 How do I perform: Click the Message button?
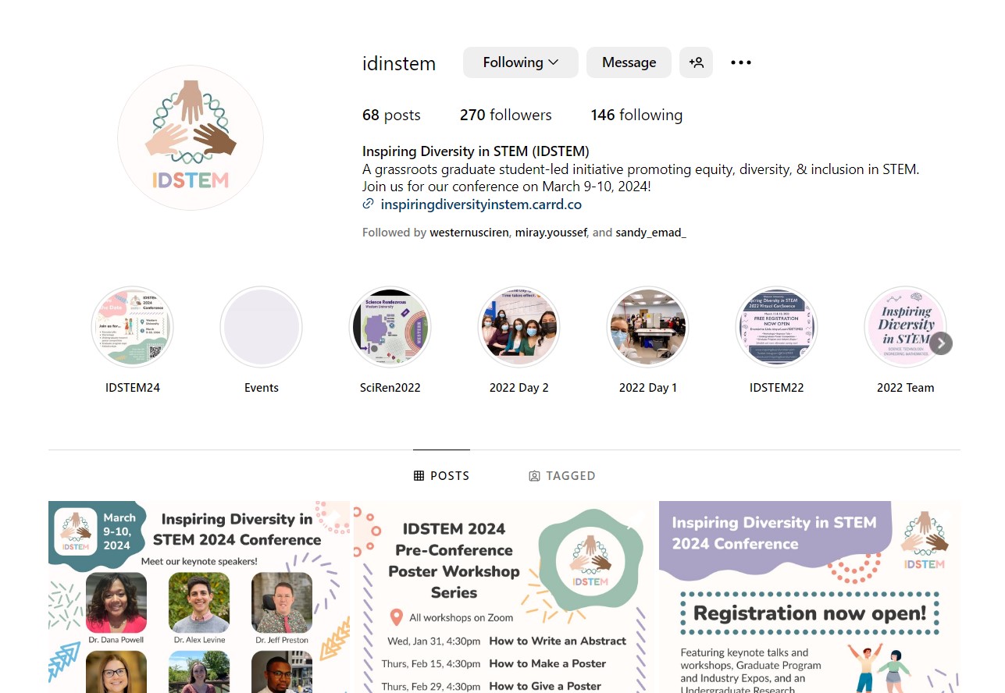tap(629, 62)
